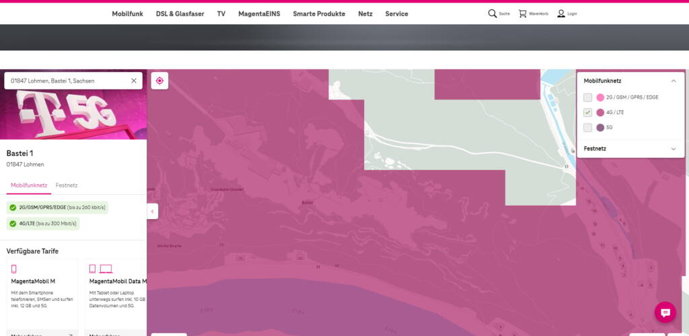Click the Bastei label on the map

[x=307, y=203]
